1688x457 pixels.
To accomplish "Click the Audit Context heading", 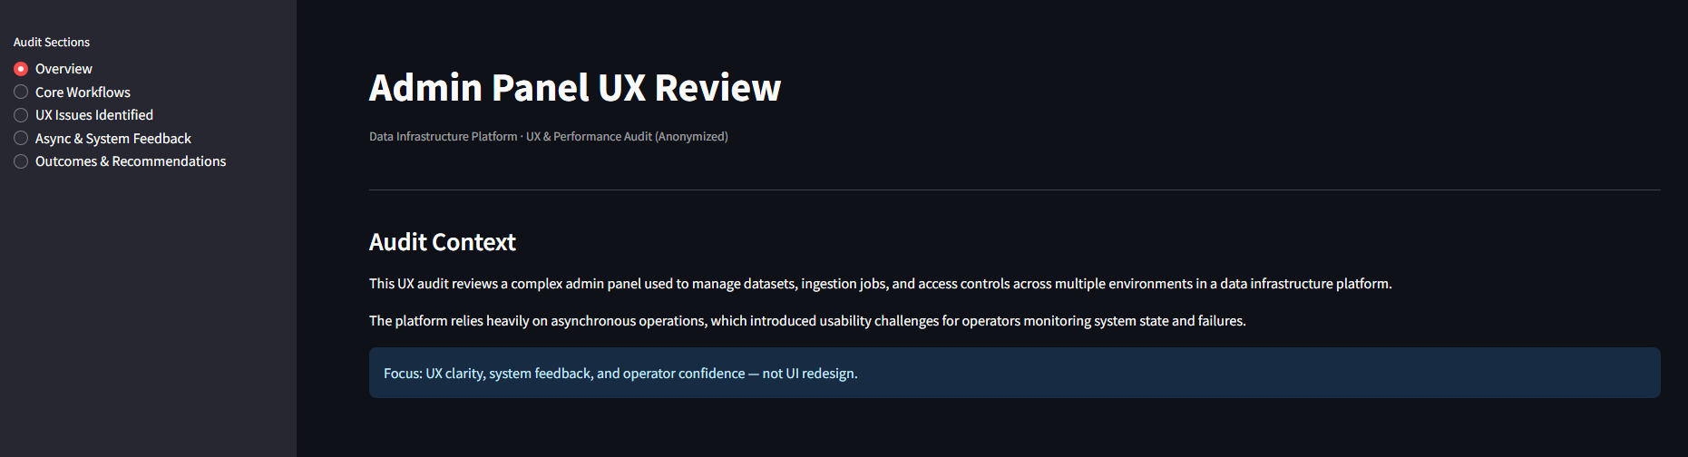I will coord(442,242).
